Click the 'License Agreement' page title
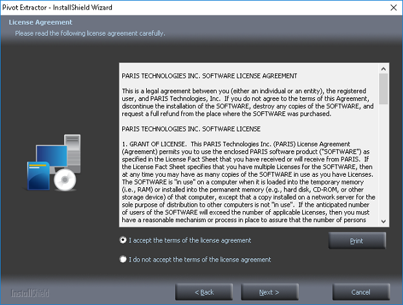Viewport: 403px width, 305px height. point(40,23)
